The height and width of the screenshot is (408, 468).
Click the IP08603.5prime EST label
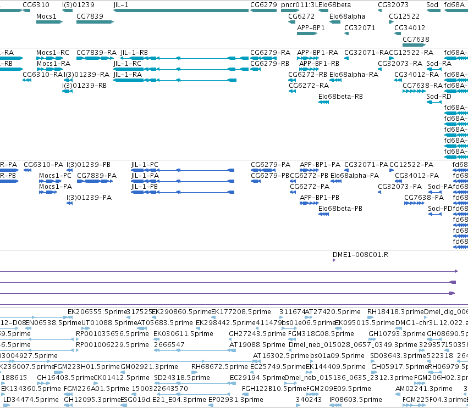[355, 400]
